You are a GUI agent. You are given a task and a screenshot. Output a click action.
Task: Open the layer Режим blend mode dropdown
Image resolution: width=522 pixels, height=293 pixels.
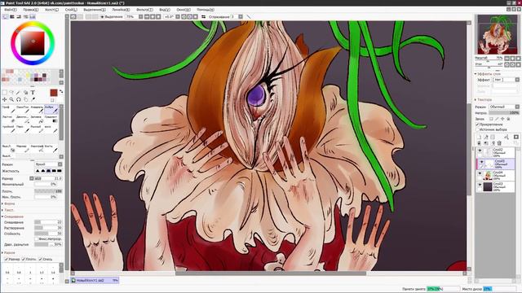click(x=504, y=107)
